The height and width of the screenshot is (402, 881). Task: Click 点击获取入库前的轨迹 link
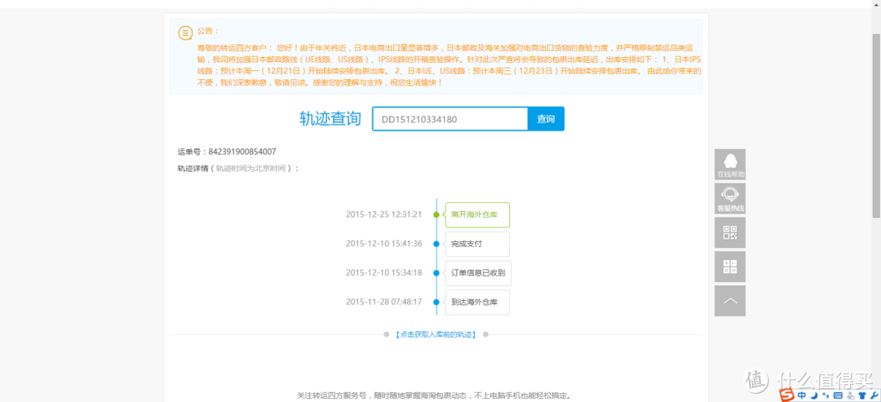pyautogui.click(x=436, y=334)
